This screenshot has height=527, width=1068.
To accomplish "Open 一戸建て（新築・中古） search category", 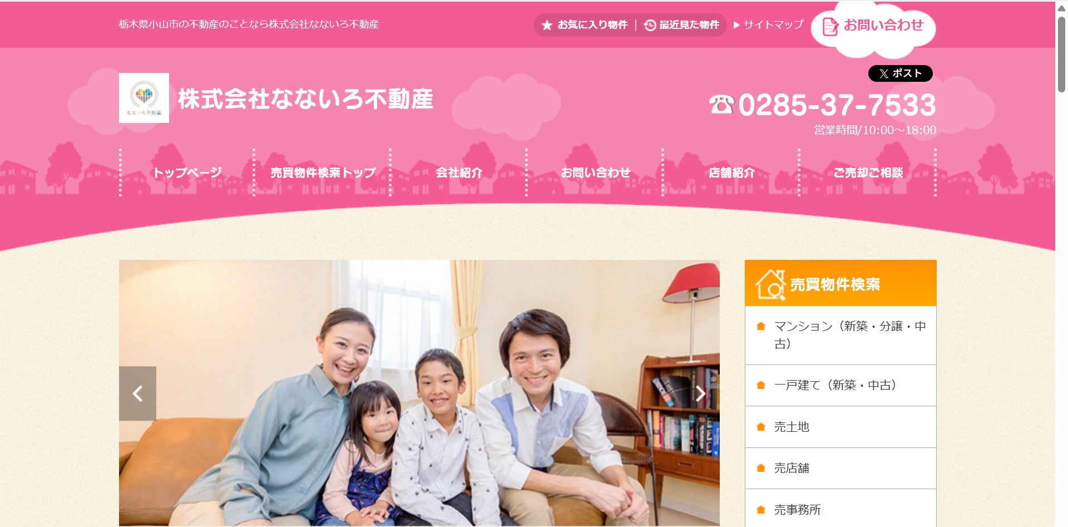I will [840, 385].
